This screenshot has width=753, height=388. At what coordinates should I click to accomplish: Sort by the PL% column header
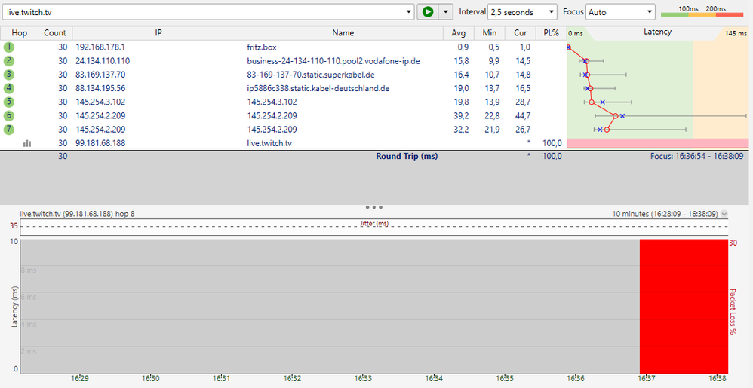tap(551, 33)
